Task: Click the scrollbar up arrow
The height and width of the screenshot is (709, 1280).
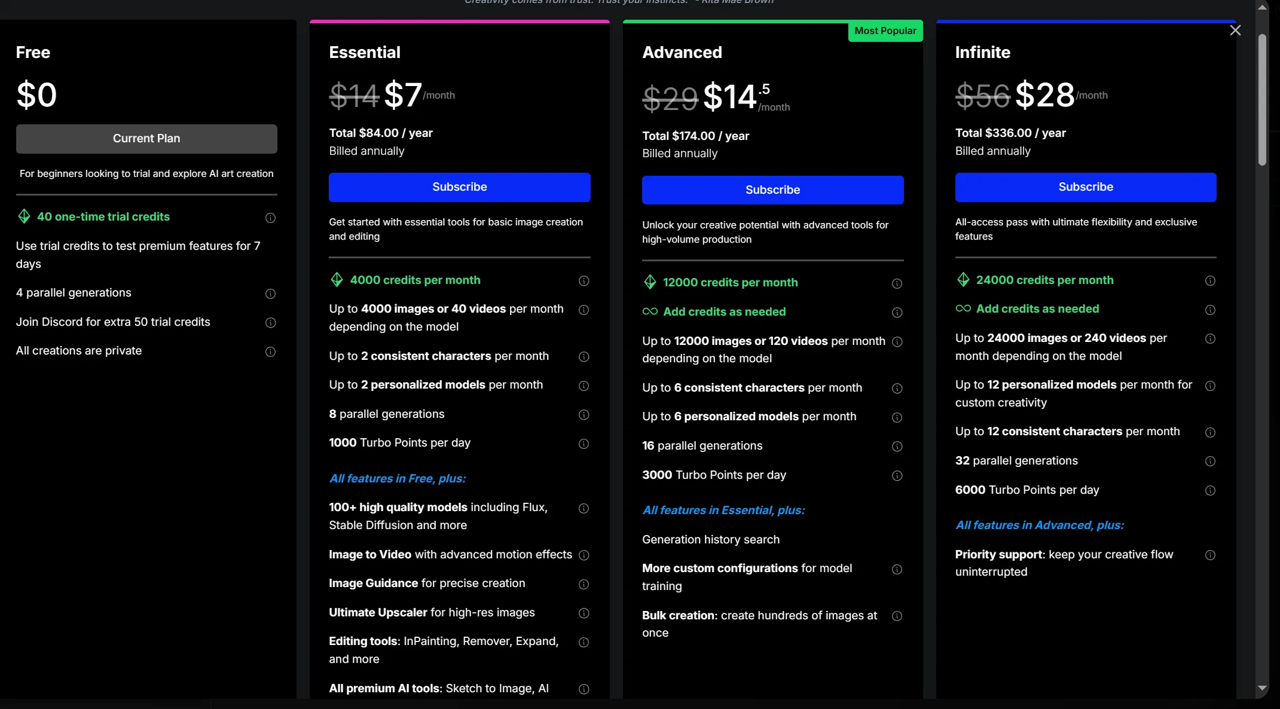Action: 1262,8
